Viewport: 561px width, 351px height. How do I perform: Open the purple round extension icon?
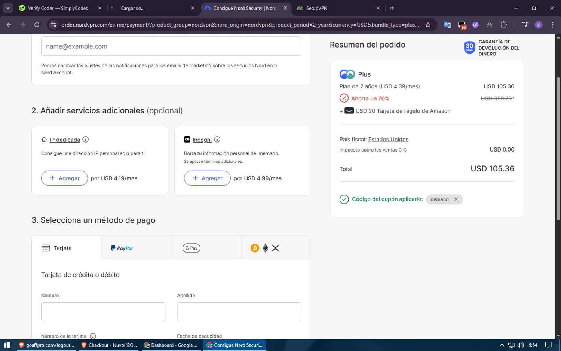pos(475,25)
